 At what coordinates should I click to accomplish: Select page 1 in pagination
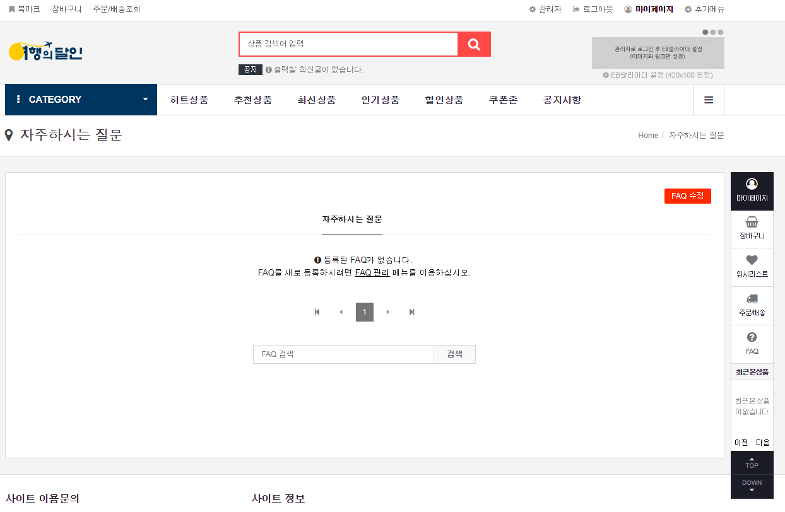365,312
